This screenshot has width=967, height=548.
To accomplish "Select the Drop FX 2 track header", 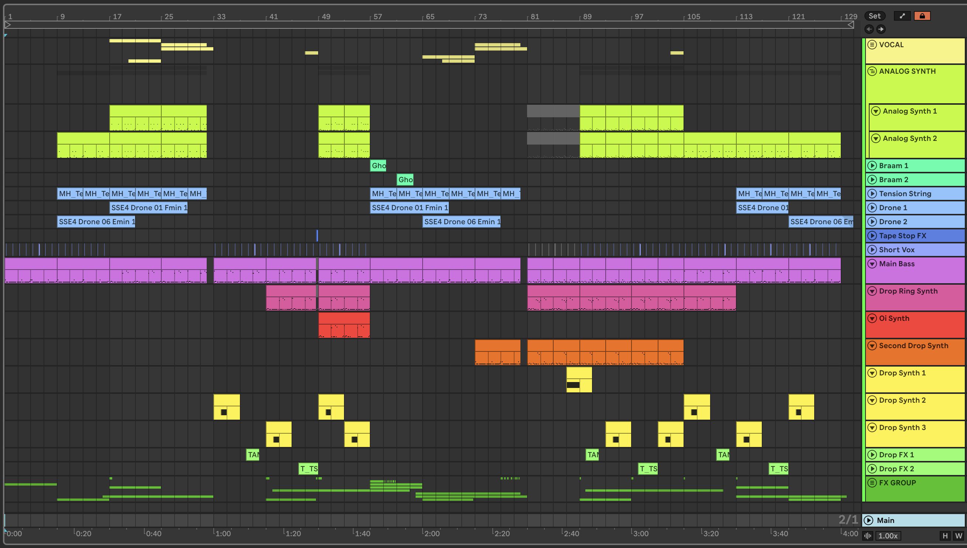I will [923, 469].
